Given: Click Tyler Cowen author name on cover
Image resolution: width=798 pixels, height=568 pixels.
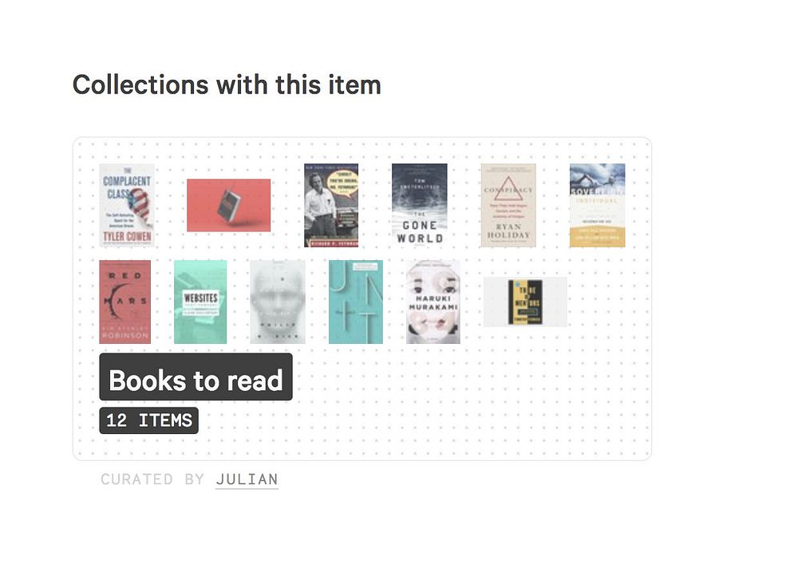Looking at the screenshot, I should pos(127,237).
